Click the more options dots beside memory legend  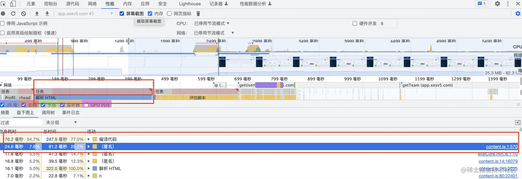click(x=518, y=105)
